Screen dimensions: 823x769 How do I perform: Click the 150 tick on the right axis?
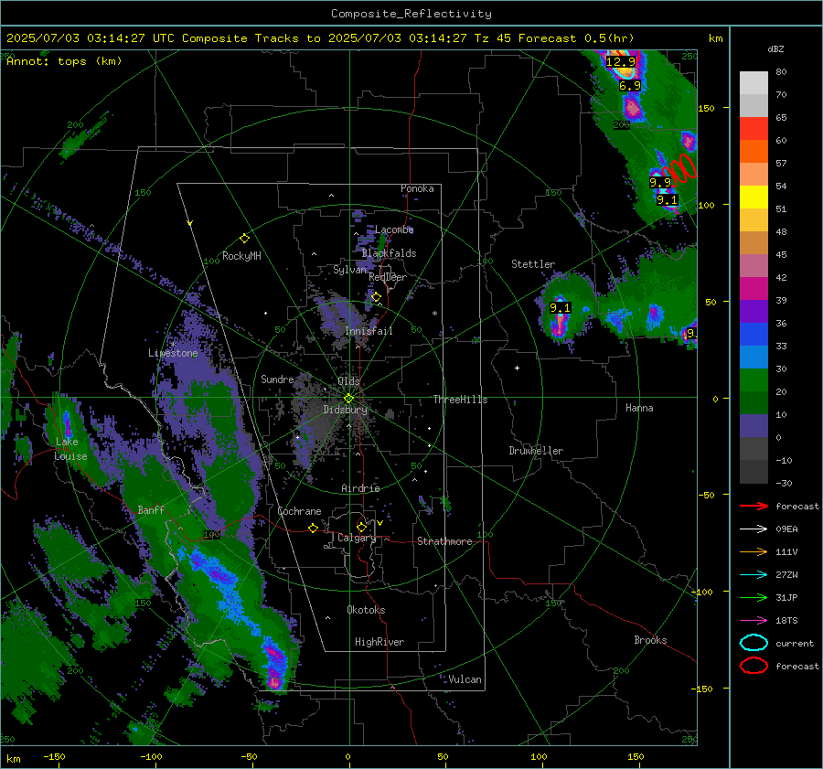707,108
